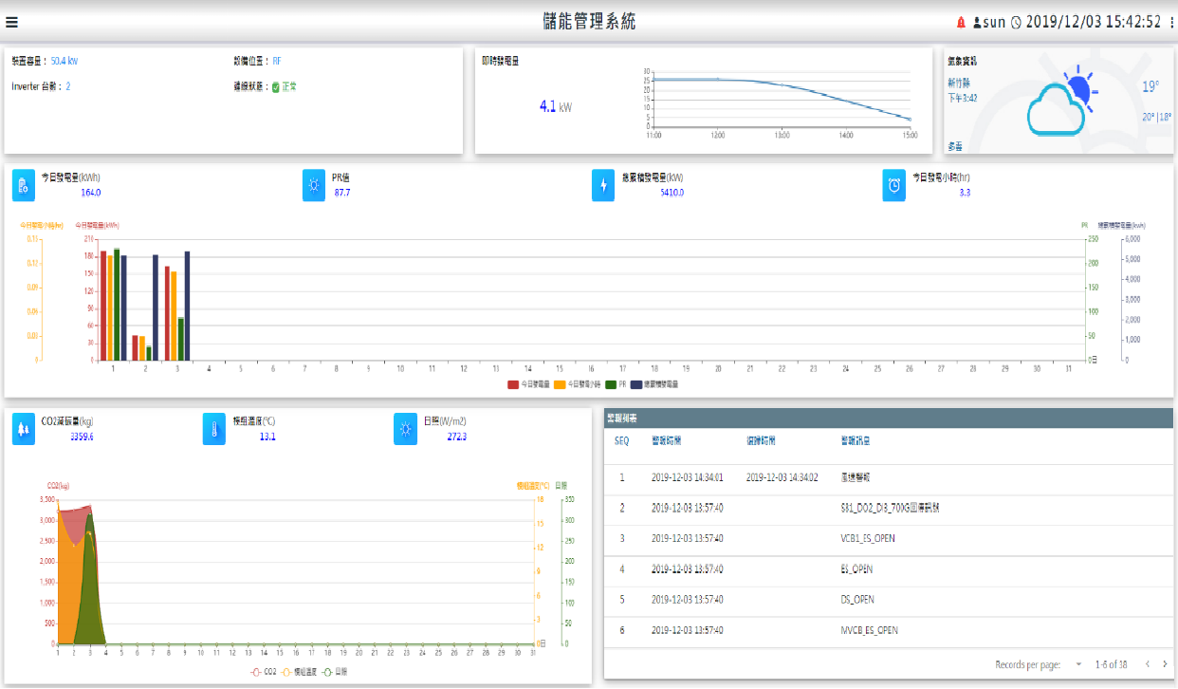The width and height of the screenshot is (1178, 689).
Task: Click the red alarm bell icon
Action: coord(961,22)
